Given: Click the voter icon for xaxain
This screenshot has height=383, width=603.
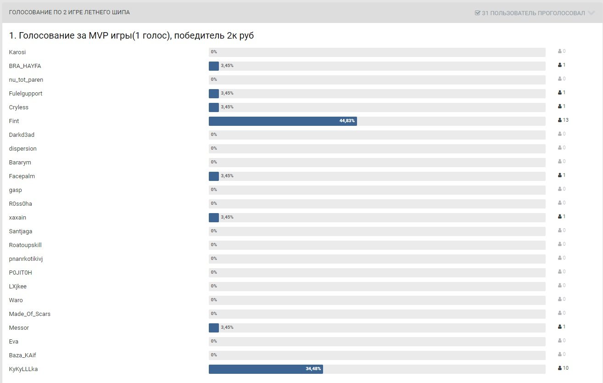Looking at the screenshot, I should 560,217.
